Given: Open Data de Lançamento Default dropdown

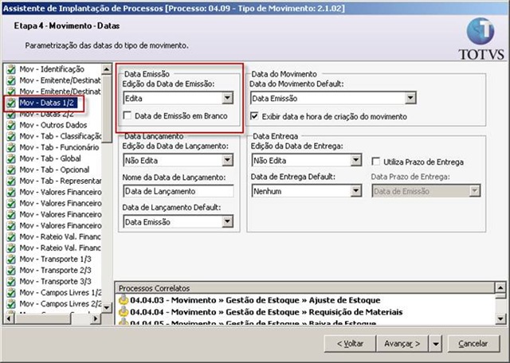Looking at the screenshot, I should pos(227,221).
